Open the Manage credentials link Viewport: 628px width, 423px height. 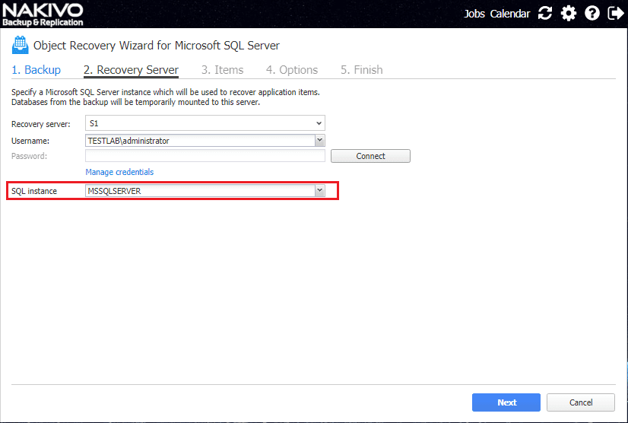tap(119, 172)
